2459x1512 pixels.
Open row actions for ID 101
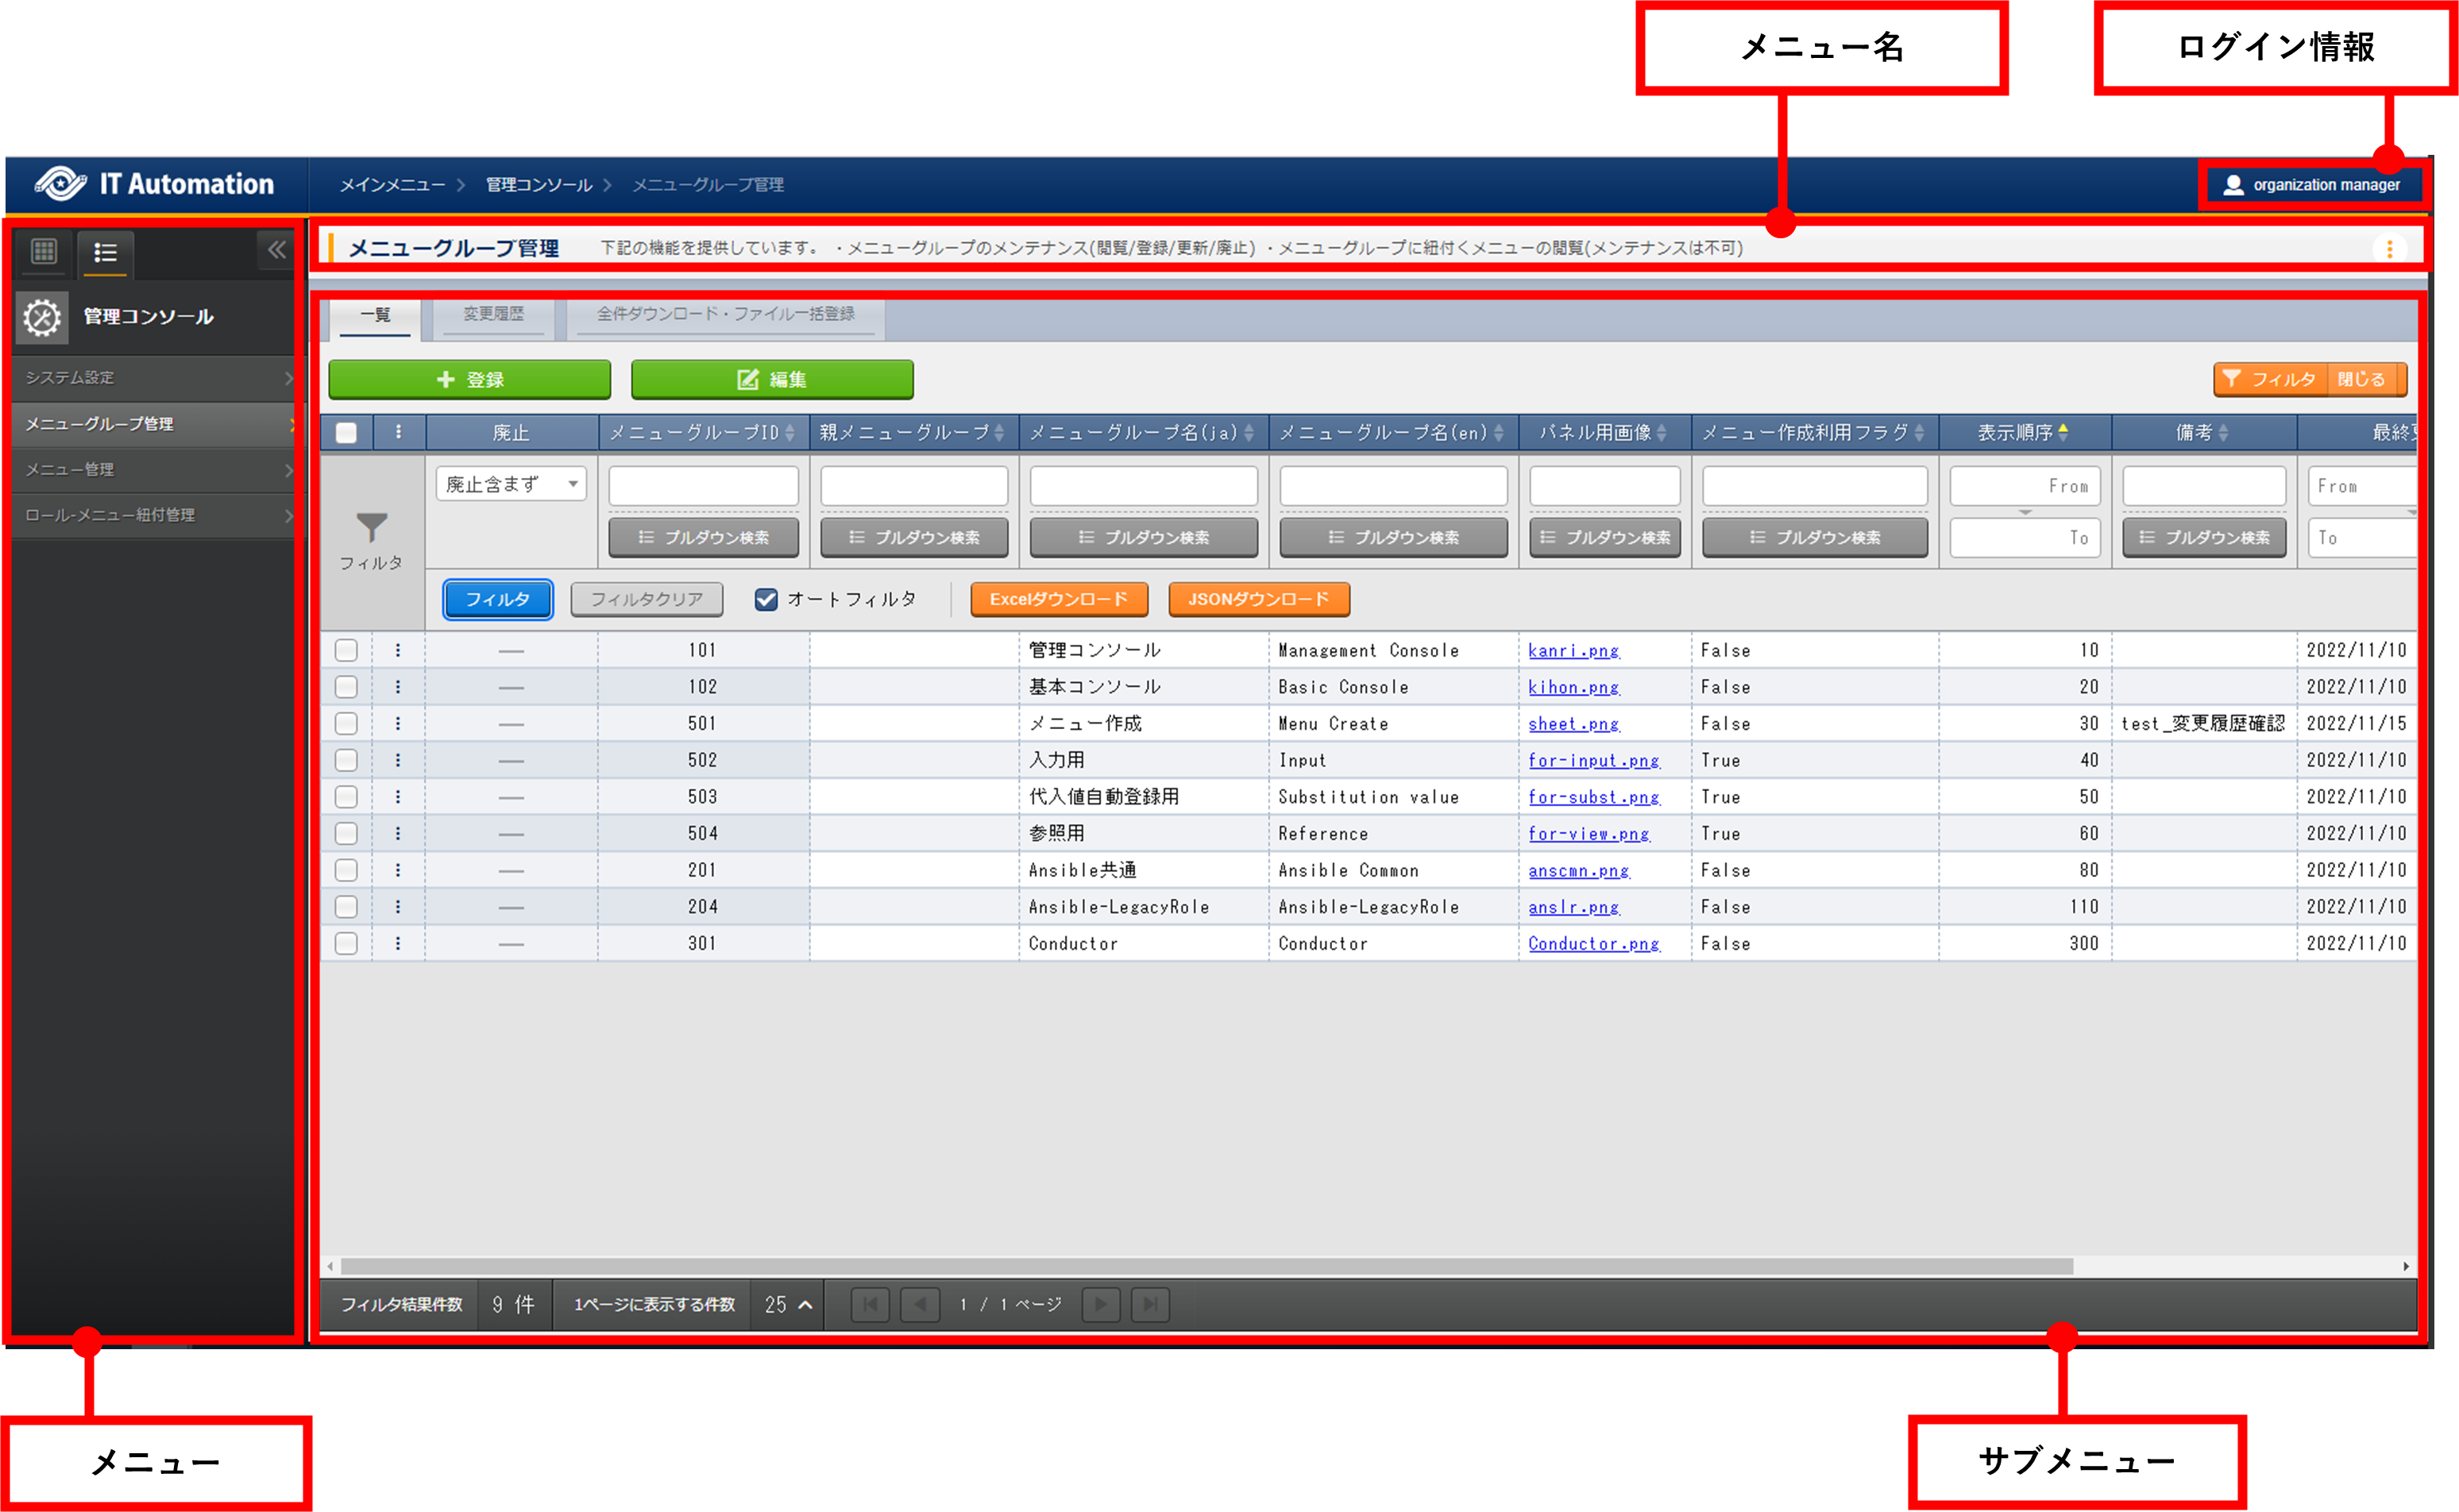pos(398,650)
